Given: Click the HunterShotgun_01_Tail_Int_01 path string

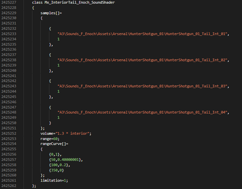Looking at the screenshot, I should point(142,34).
